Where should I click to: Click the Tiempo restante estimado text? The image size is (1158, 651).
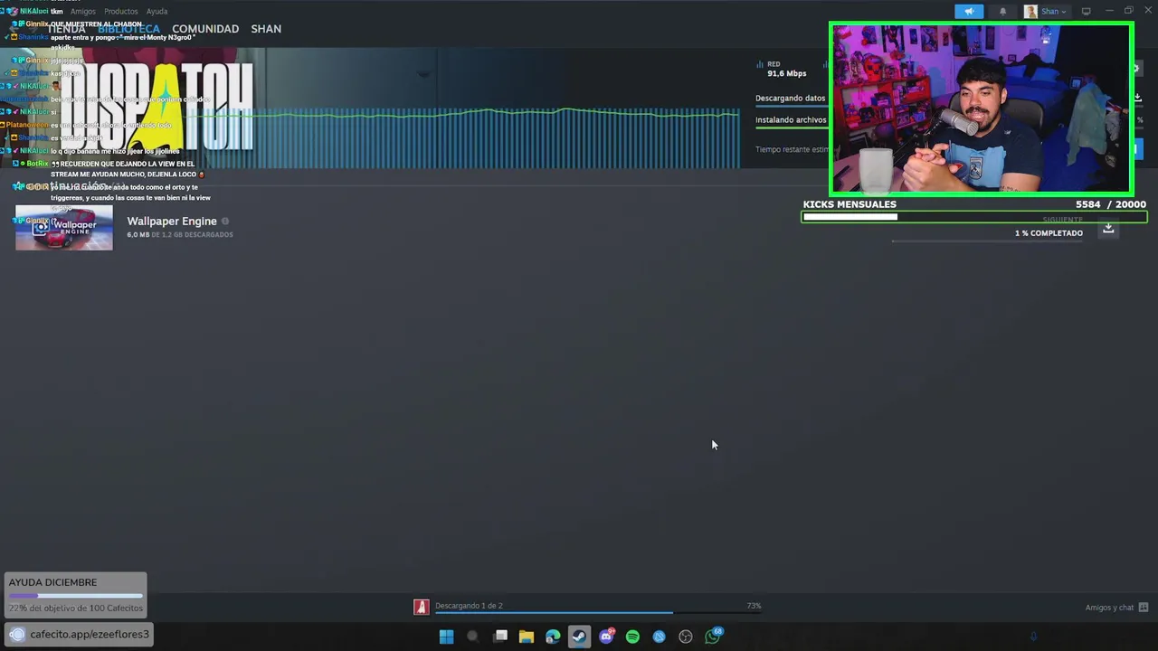pos(793,150)
